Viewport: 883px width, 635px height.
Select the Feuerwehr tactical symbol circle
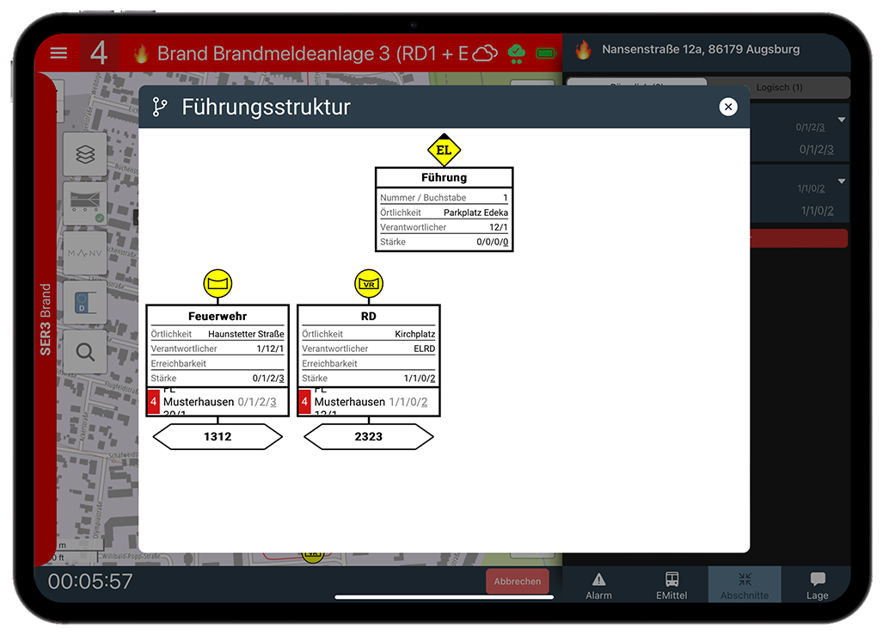click(x=218, y=283)
